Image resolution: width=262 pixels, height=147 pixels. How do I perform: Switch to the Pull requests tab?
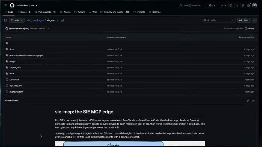(45, 12)
